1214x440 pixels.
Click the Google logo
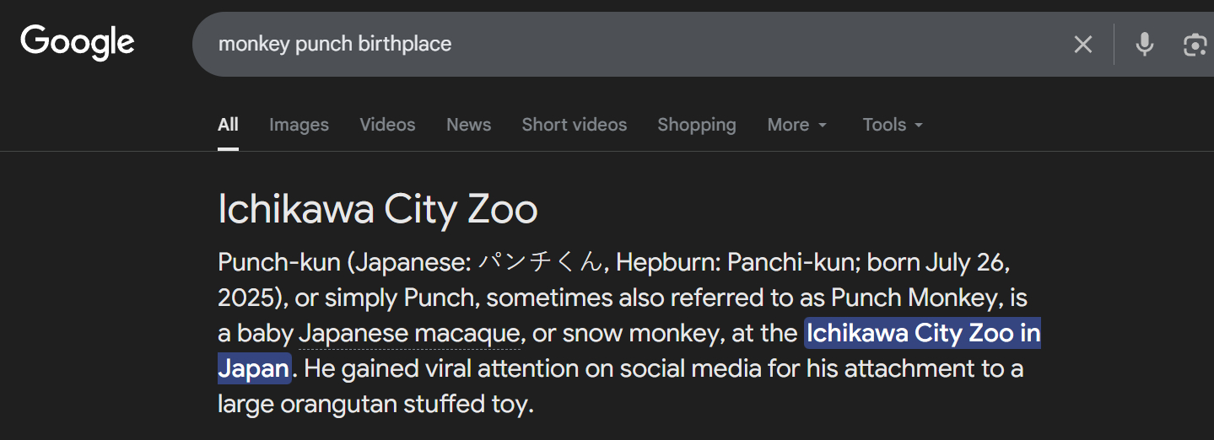coord(78,43)
